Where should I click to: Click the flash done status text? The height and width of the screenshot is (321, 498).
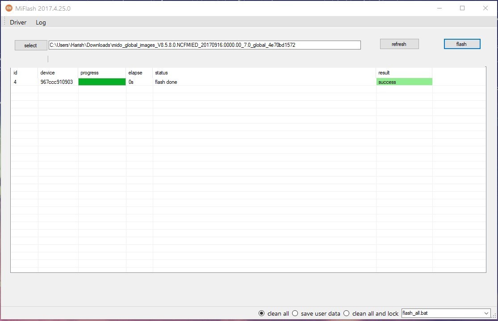coord(166,82)
